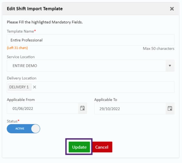Cancel editing the template
The height and width of the screenshot is (163, 182).
(x=102, y=147)
